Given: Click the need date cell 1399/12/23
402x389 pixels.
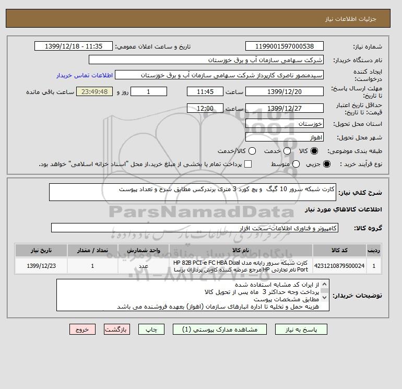Looking at the screenshot, I should point(41,266).
